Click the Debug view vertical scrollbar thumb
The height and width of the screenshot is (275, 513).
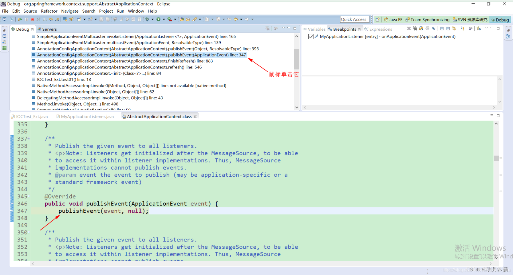coord(297,59)
